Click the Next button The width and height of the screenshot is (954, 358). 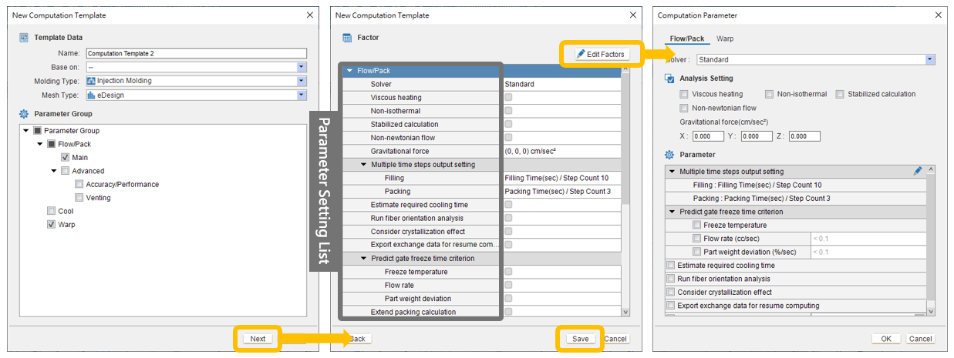tap(258, 339)
